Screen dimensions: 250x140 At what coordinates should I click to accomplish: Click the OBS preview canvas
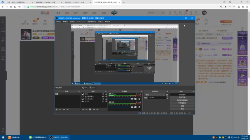click(125, 54)
